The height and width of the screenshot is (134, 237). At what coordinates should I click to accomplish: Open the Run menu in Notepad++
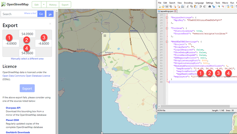(232, 3)
